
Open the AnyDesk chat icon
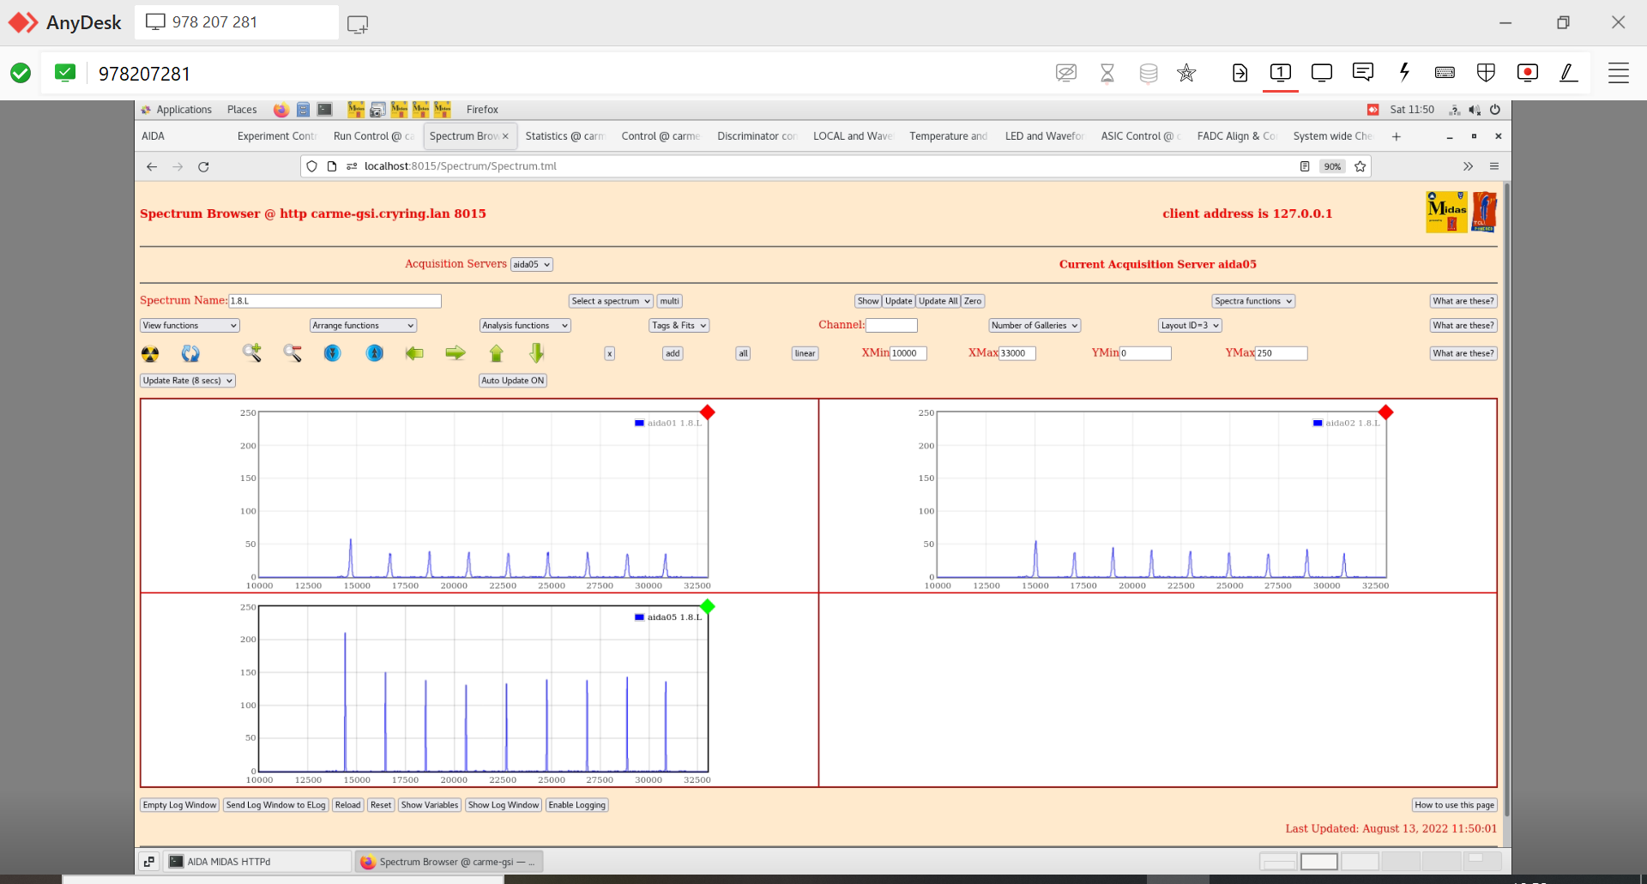1362,73
